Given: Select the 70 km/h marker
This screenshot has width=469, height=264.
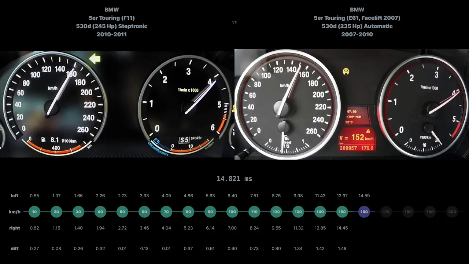Looking at the screenshot, I should 166,212.
